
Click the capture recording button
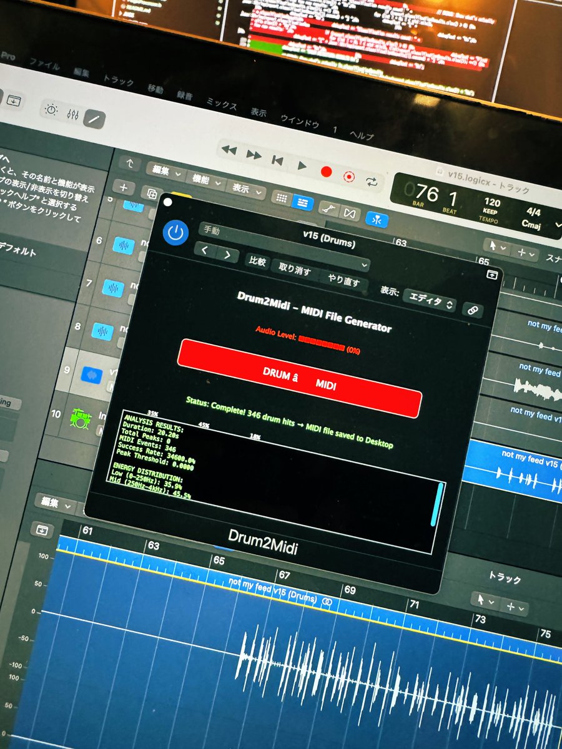pyautogui.click(x=349, y=177)
